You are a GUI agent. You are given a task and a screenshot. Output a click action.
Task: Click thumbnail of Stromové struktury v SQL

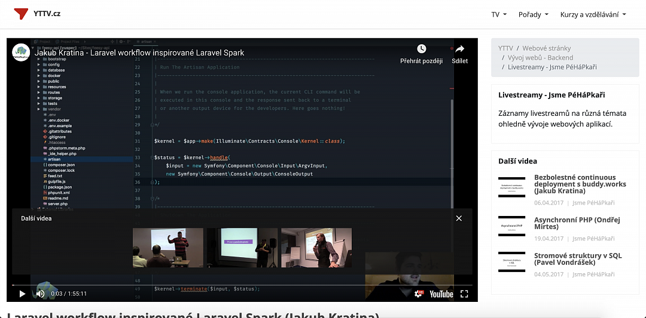[x=511, y=262]
